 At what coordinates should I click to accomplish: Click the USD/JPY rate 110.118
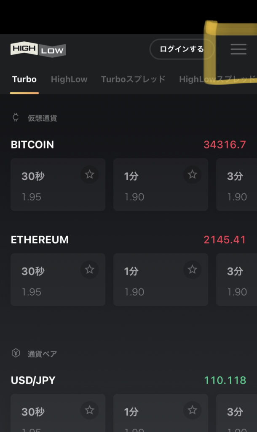click(x=225, y=381)
